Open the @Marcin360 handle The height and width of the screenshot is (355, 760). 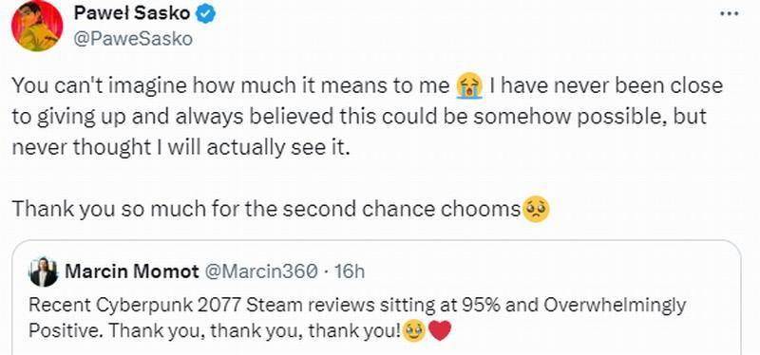click(x=262, y=271)
